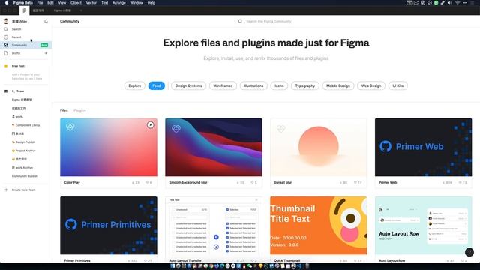Open the Color Play gradient thumbnail

tap(109, 147)
